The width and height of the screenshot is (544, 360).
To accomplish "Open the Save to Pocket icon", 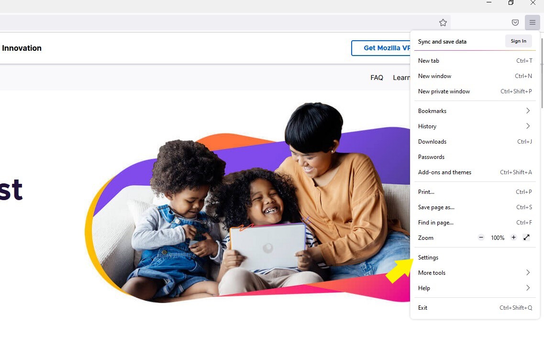I will [515, 22].
